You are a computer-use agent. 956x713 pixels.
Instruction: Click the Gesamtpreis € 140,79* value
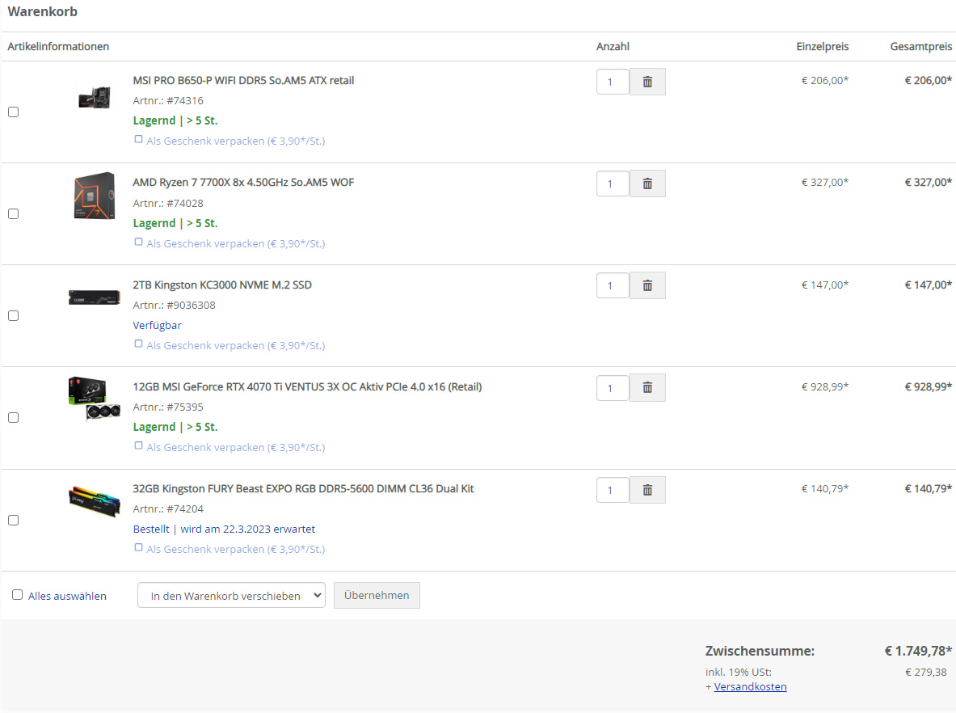pos(928,488)
